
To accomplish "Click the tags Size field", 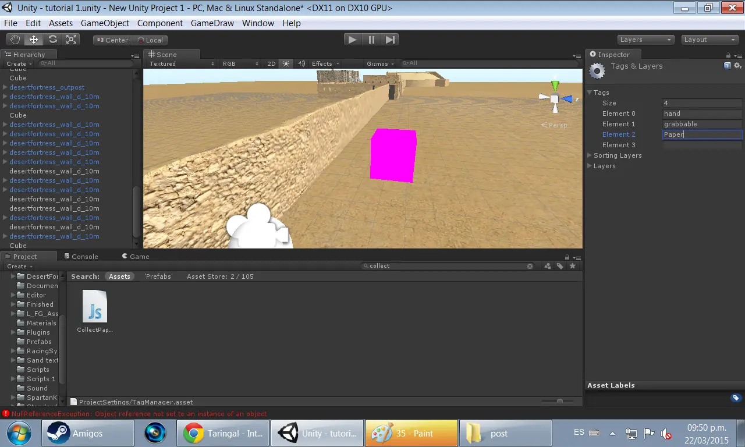I will (703, 103).
